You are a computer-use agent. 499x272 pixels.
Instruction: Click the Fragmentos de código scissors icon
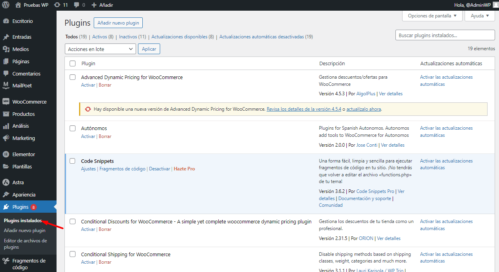pyautogui.click(x=6, y=261)
